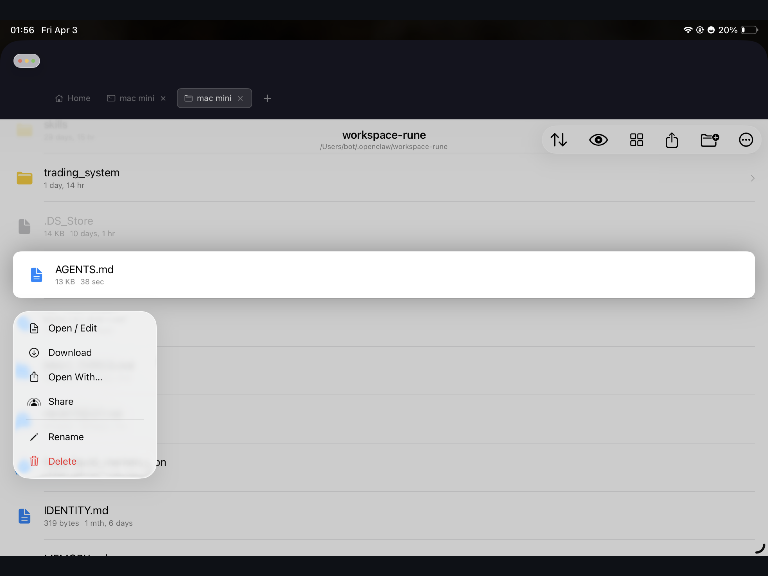
Task: Download AGENTS.md via the context menu
Action: tap(70, 352)
